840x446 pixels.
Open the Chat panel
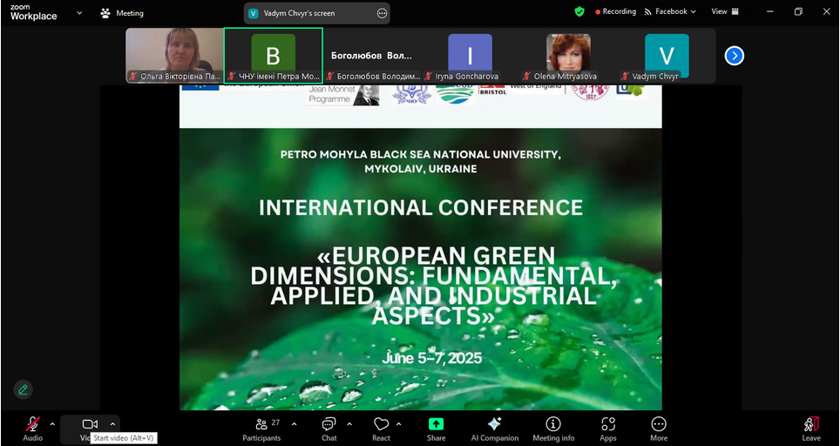[329, 430]
